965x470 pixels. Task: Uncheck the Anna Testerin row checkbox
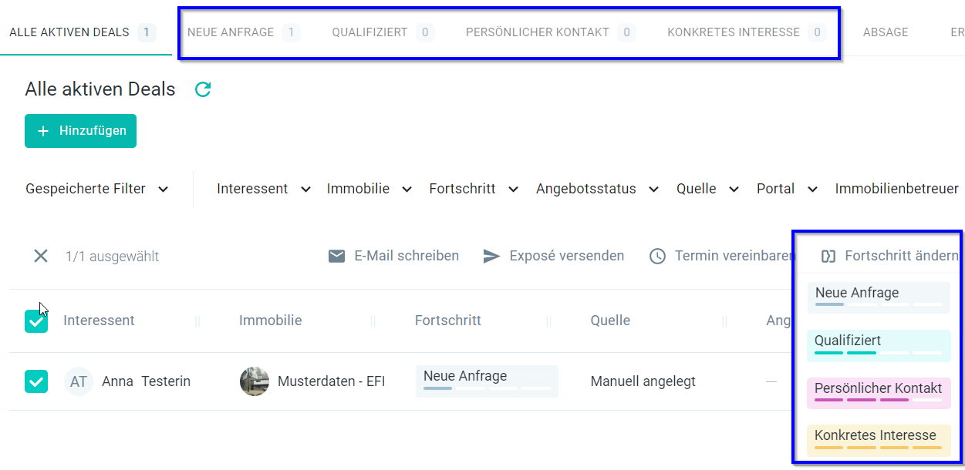coord(36,381)
